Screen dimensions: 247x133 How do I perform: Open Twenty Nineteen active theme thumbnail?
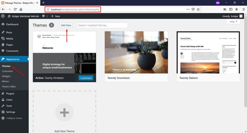point(65,52)
